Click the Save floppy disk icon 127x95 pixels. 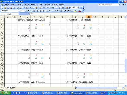pos(8,8)
